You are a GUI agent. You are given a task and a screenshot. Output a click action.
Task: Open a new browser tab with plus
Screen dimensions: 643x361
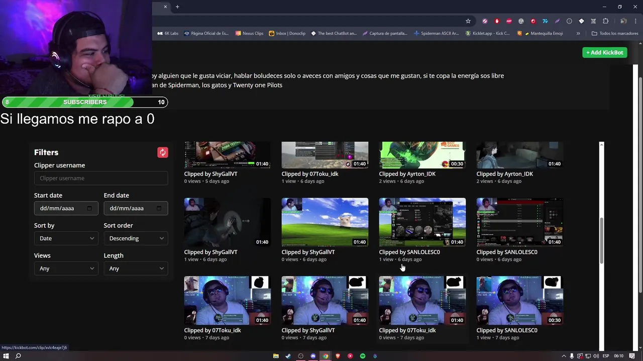(177, 7)
